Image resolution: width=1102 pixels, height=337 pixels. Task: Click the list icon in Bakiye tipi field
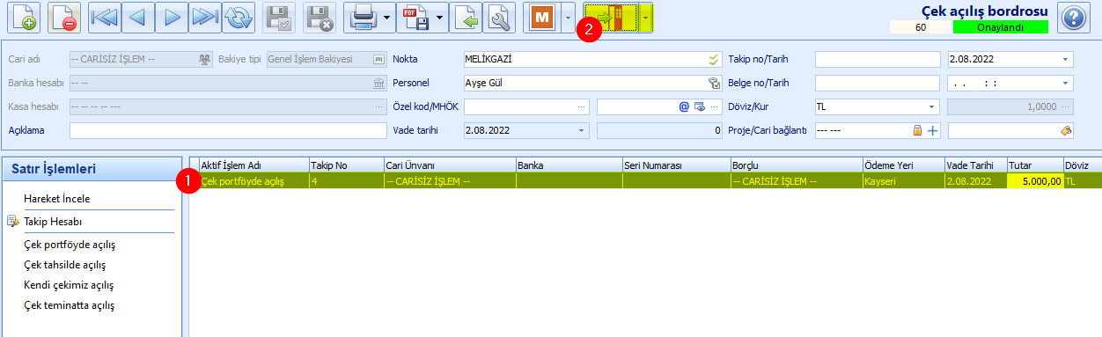pyautogui.click(x=378, y=59)
